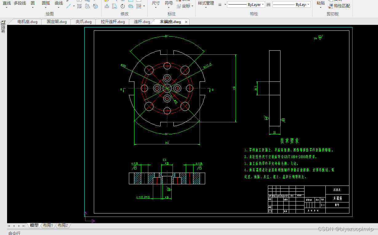378x235 pixels.
Task: Switch to the 拉升连杆.dwg tab
Action: 113,22
